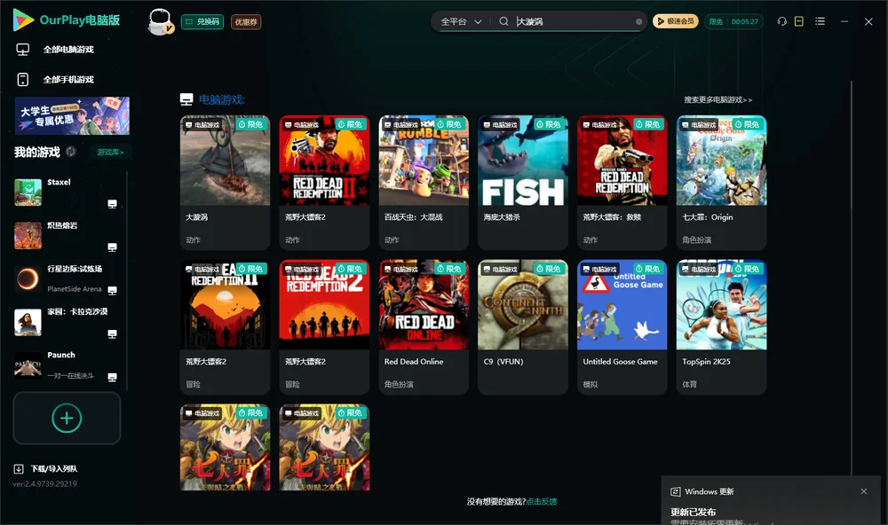888x525 pixels.
Task: Click 搜索更多电脑游戏>> link
Action: tap(718, 100)
